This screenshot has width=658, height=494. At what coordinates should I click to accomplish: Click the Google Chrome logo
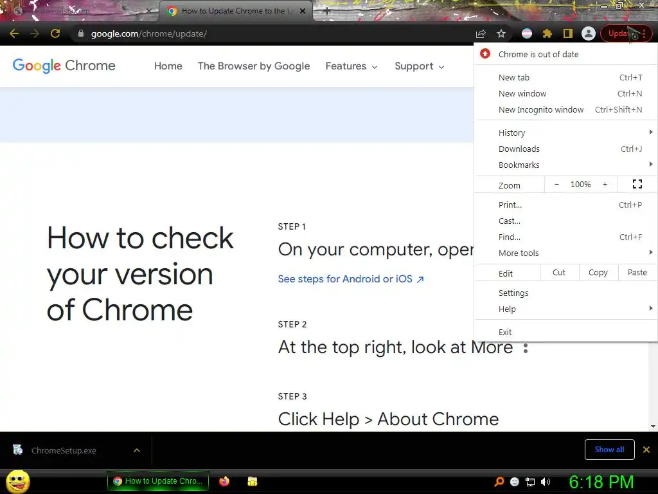click(64, 66)
